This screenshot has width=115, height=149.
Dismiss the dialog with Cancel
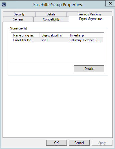pos(79,143)
